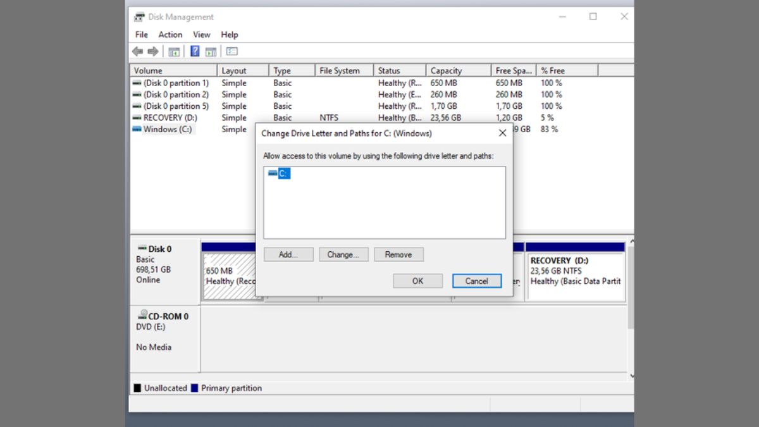
Task: Cancel the Change Drive Letter dialog
Action: point(477,281)
